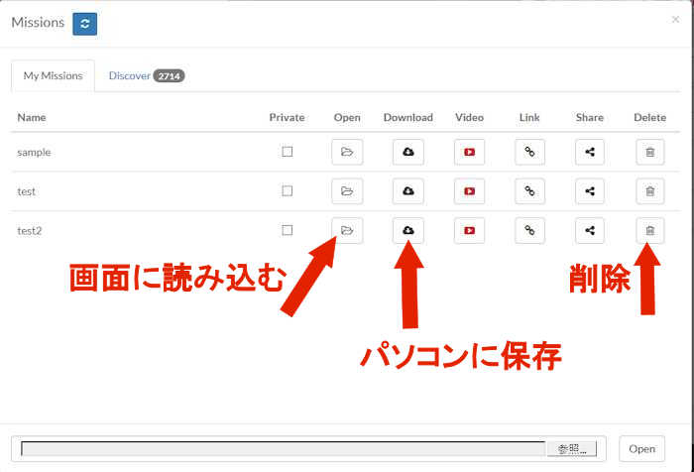
Task: Copy link for test2 mission
Action: click(529, 230)
